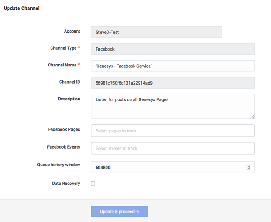Viewport: 271px width, 222px height.
Task: Click the Description box resize handle
Action: coord(252,116)
